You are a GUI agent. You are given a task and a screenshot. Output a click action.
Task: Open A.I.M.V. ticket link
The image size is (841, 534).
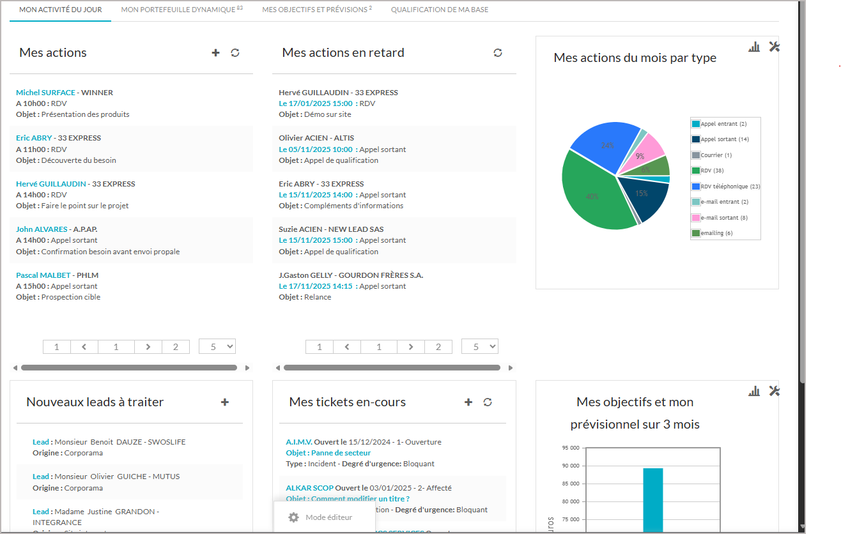click(298, 442)
